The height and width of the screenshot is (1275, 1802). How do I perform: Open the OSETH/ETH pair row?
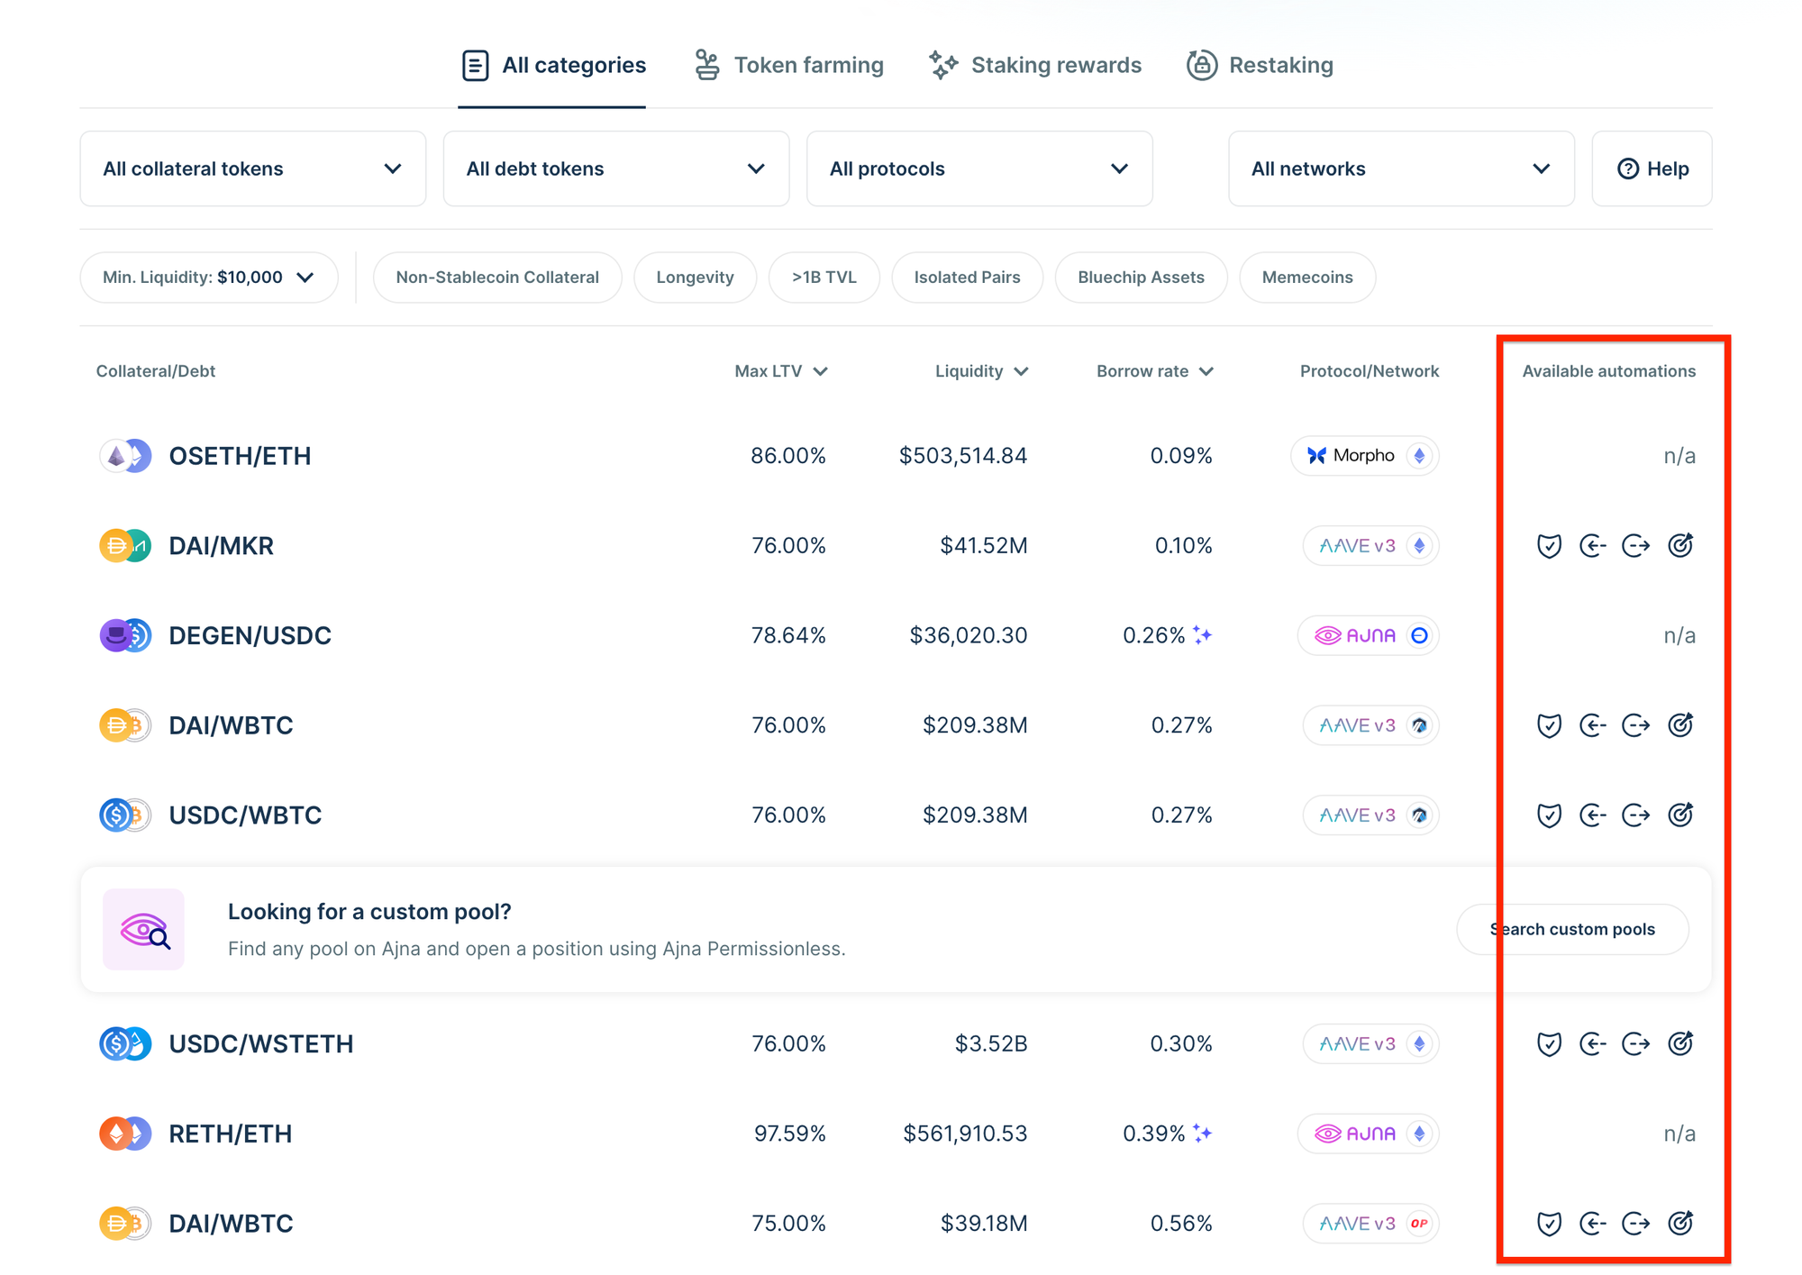(x=240, y=456)
